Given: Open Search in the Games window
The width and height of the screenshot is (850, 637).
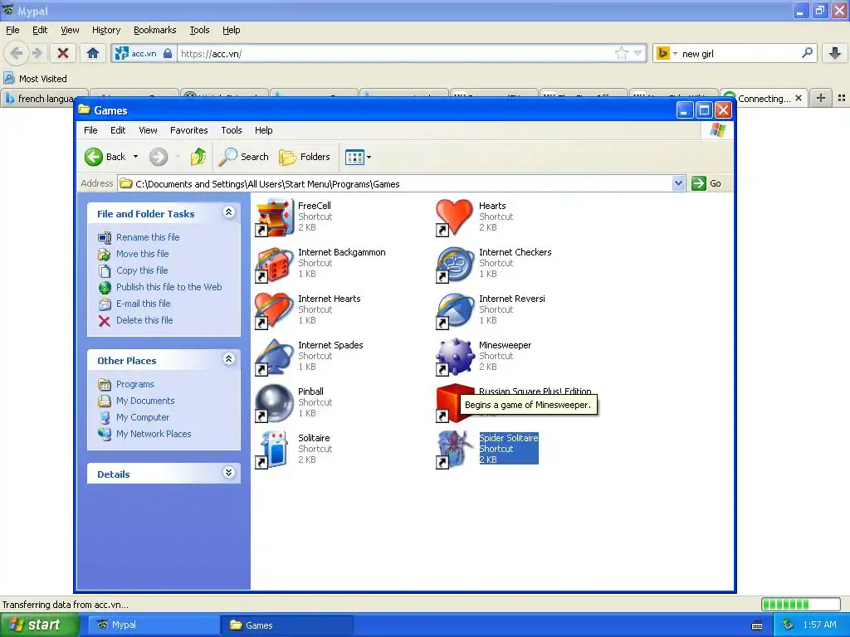Looking at the screenshot, I should [243, 157].
